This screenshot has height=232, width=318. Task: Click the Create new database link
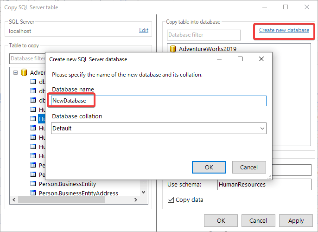coord(284,30)
